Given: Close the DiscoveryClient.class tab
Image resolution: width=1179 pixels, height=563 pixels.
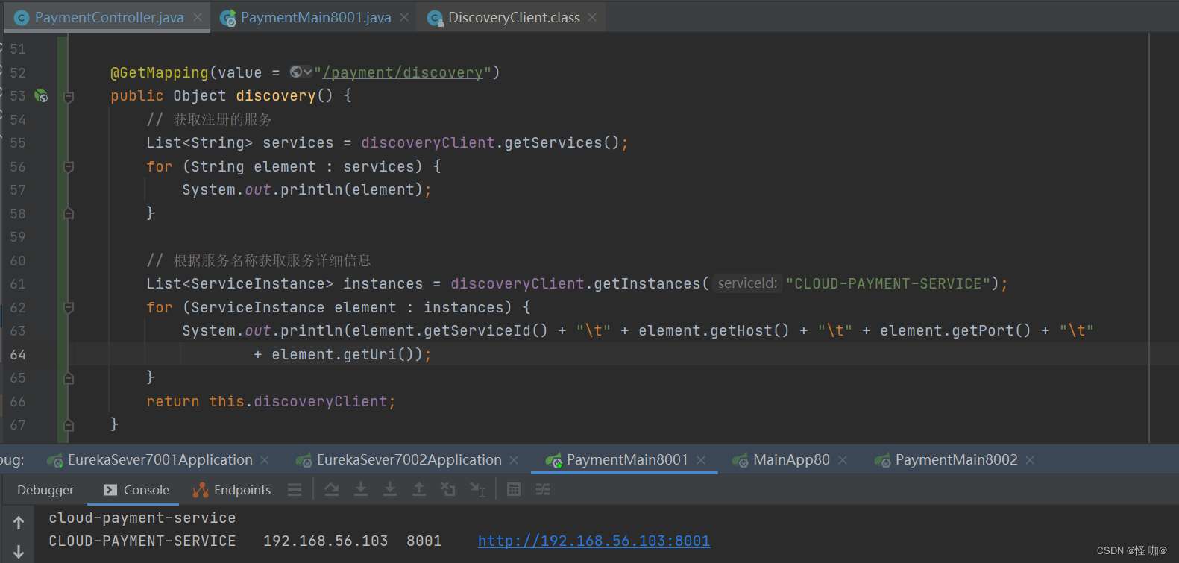Looking at the screenshot, I should [592, 17].
